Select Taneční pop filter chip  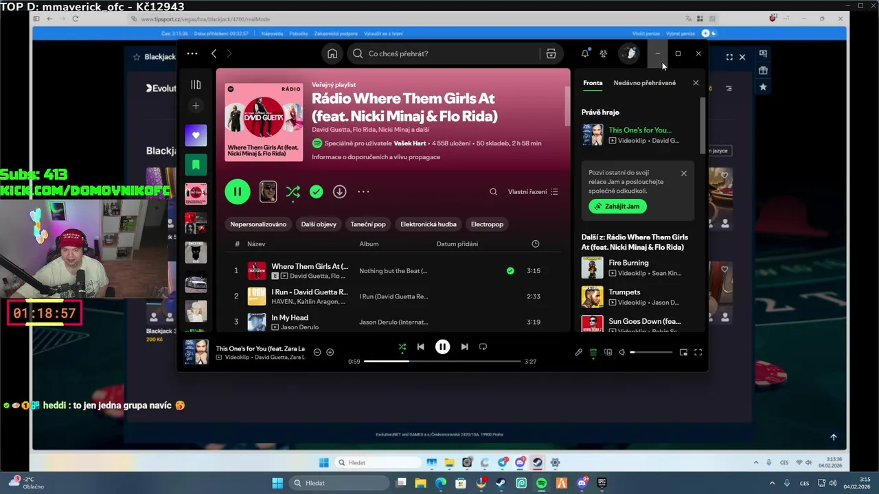(x=368, y=224)
